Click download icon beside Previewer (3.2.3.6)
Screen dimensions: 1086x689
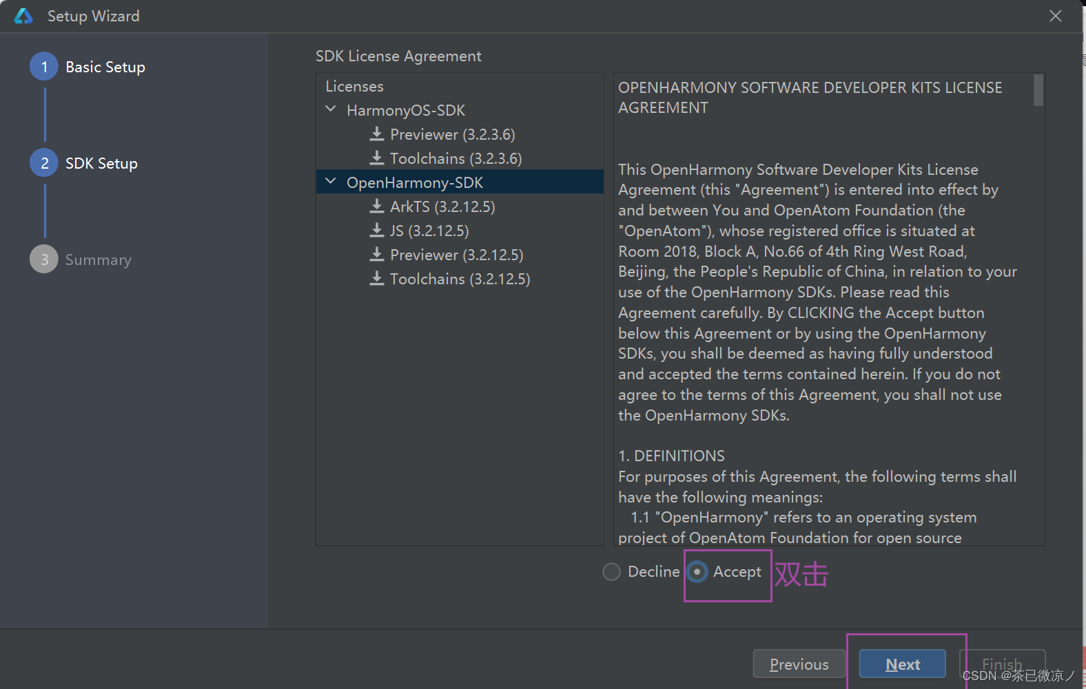click(x=377, y=134)
